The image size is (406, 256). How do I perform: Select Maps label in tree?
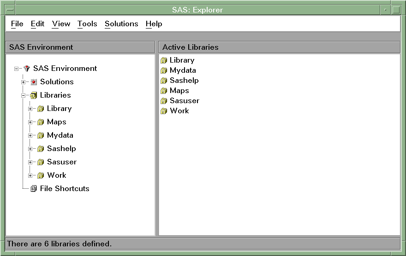coord(57,122)
